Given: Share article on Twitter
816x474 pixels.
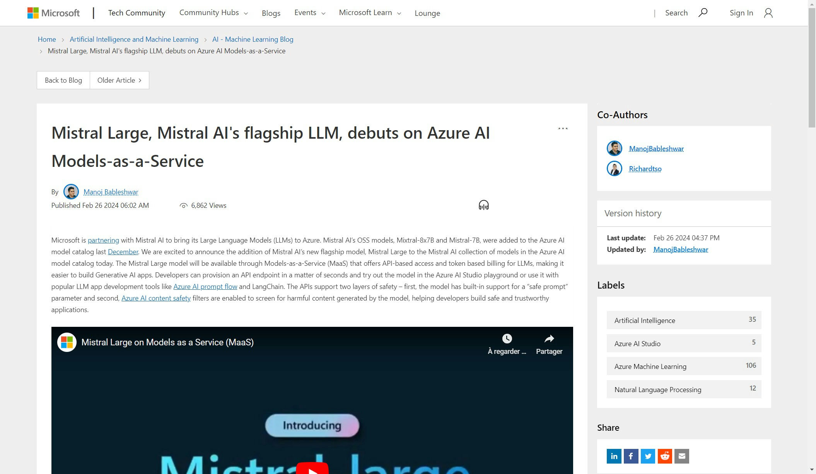Looking at the screenshot, I should pos(648,456).
